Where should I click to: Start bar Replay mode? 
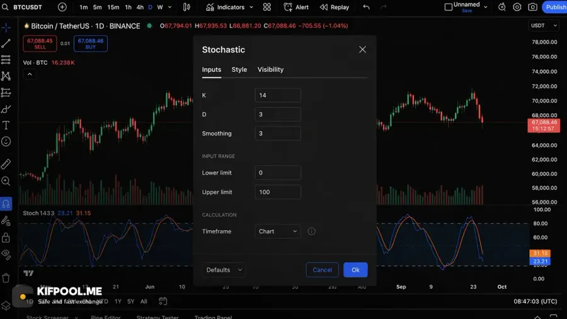pyautogui.click(x=335, y=7)
